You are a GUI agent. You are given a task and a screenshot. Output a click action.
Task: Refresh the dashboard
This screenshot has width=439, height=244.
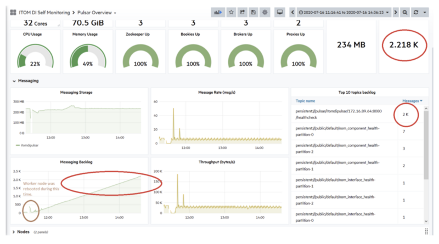pyautogui.click(x=416, y=12)
